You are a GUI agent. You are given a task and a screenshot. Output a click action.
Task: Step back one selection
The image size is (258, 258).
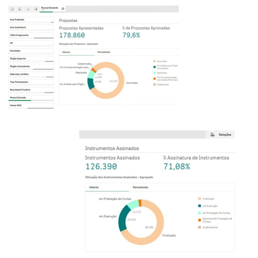pyautogui.click(x=20, y=9)
